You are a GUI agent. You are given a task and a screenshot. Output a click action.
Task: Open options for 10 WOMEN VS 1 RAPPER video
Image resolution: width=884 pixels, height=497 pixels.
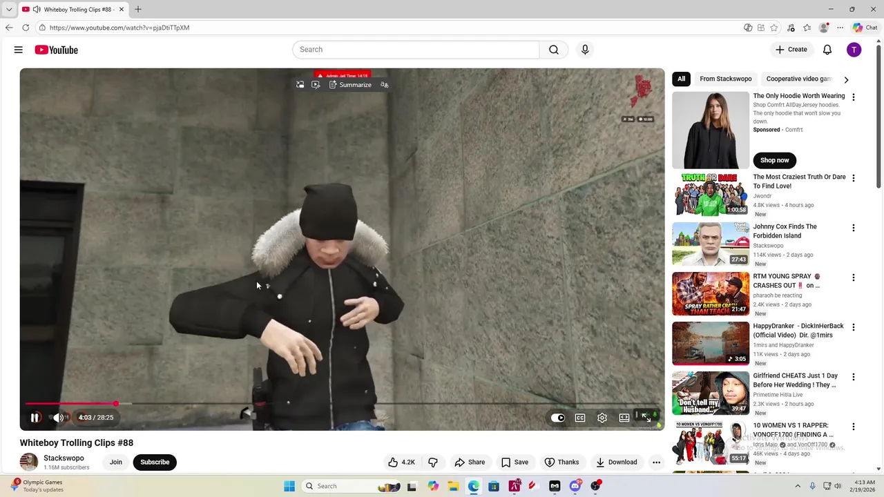(x=853, y=427)
